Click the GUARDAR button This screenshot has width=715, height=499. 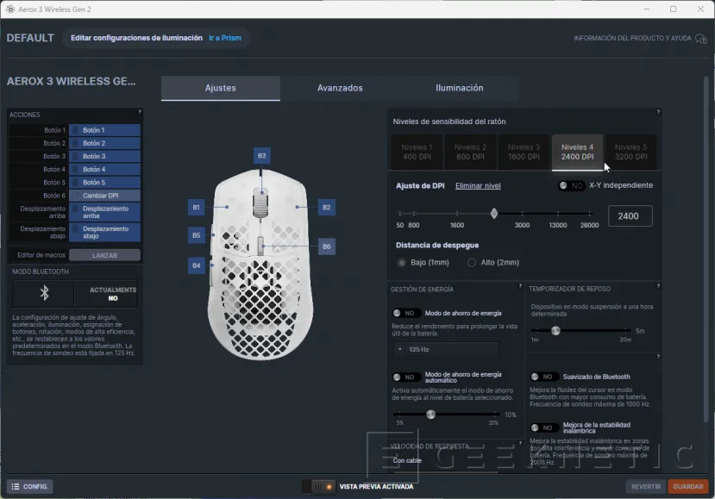pos(688,487)
